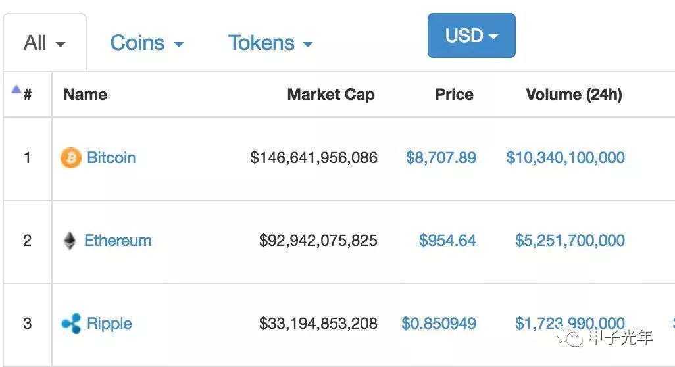Expand the Tokens dropdown
Image resolution: width=675 pixels, height=367 pixels.
(270, 43)
